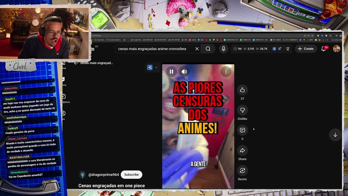Viewport: 348px width, 196px height.
Task: Click RICKYNOLIVER username in chat
Action: click(x=19, y=157)
